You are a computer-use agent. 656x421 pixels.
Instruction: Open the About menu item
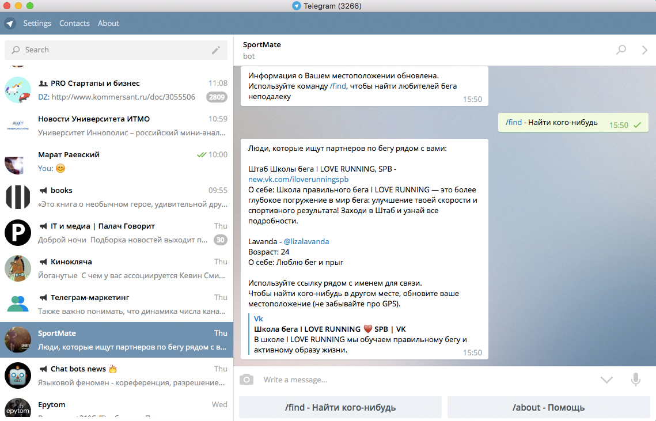pos(108,24)
